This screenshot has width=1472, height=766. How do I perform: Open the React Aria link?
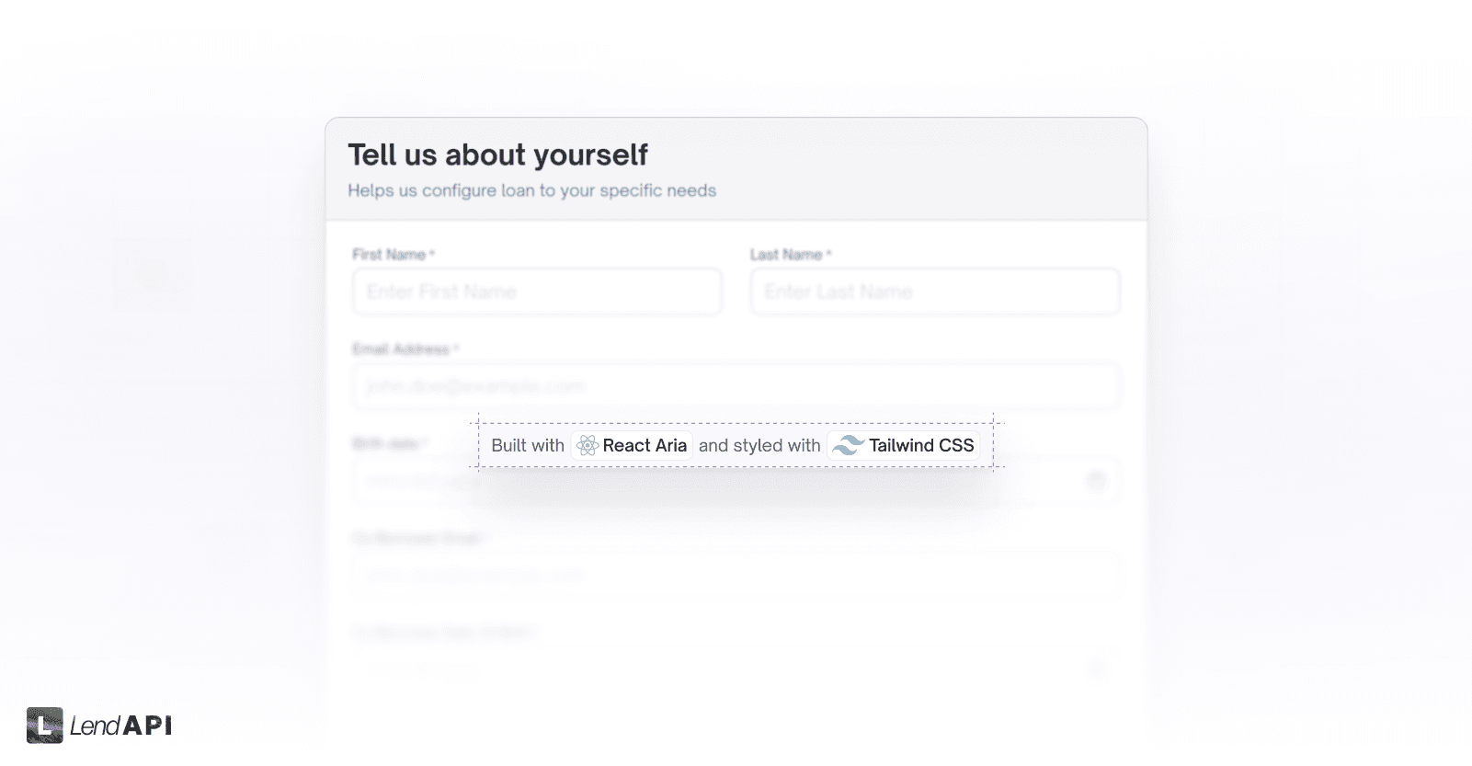632,445
